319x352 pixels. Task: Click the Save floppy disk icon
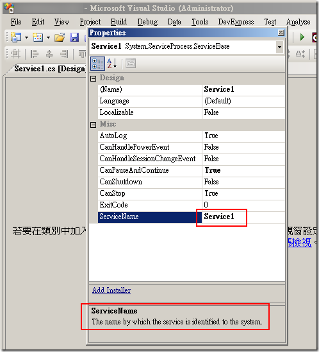pos(74,37)
